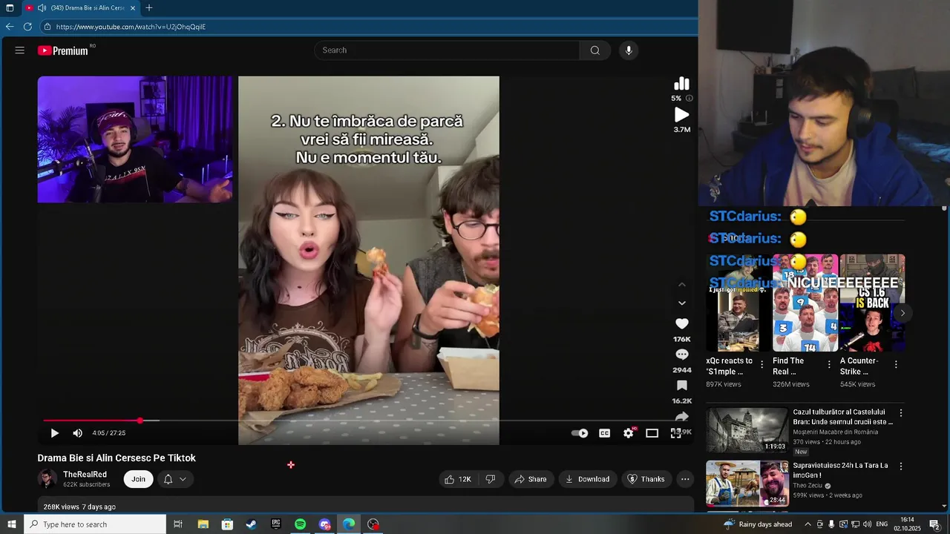
Task: Click inside the YouTube search box
Action: click(x=447, y=50)
